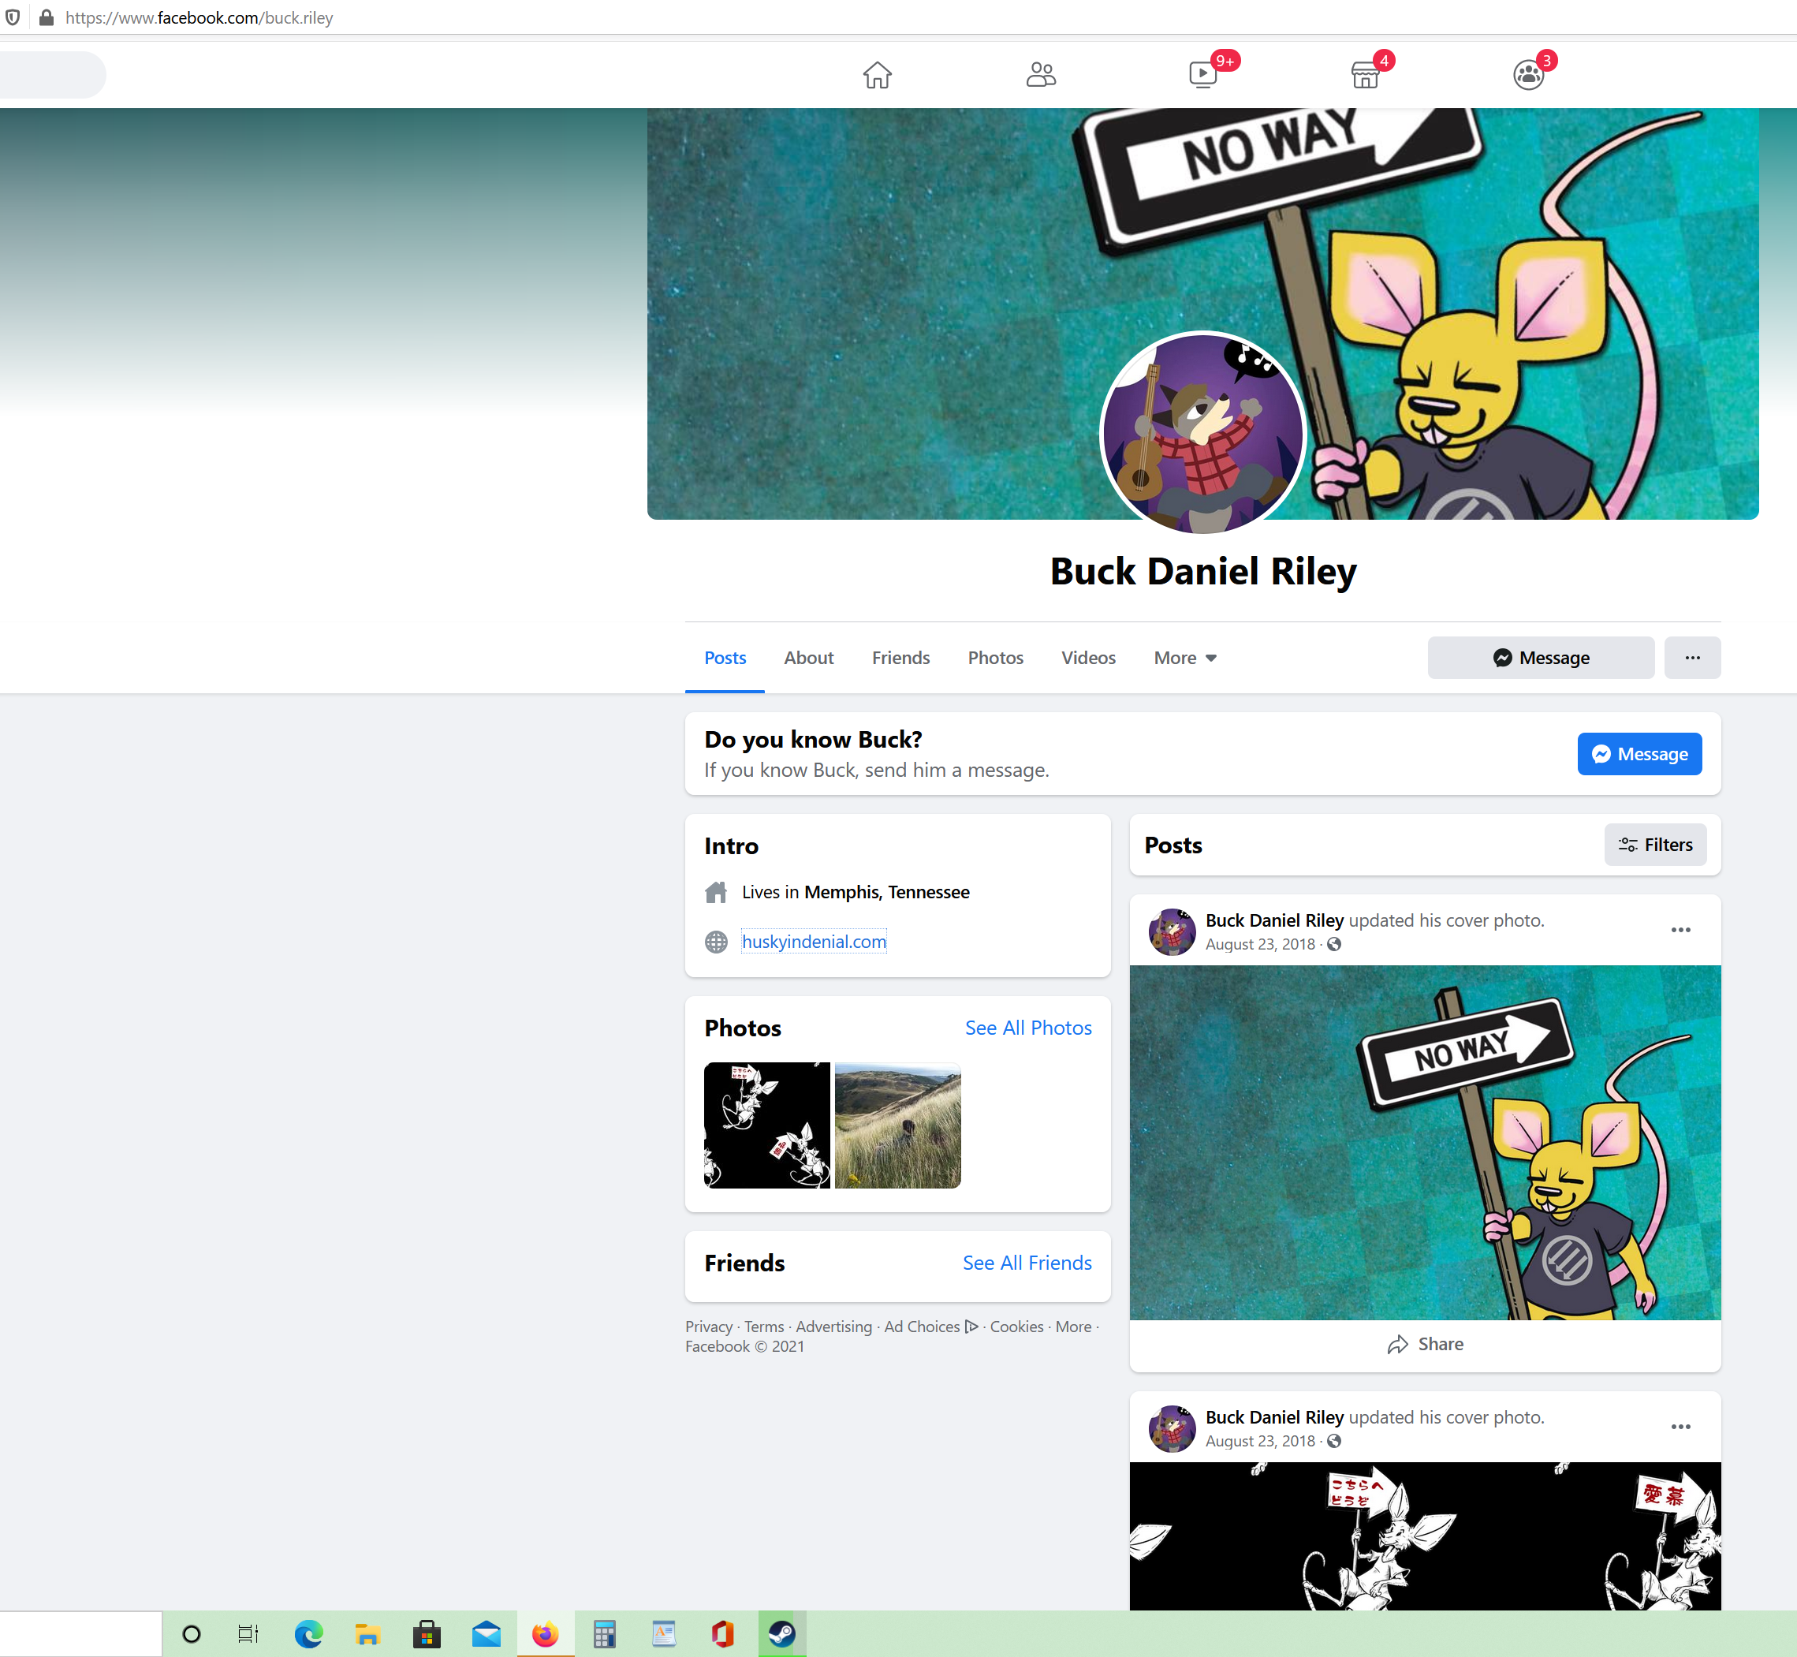The width and height of the screenshot is (1797, 1657).
Task: Open the first post's NO WAY image
Action: (1425, 1142)
